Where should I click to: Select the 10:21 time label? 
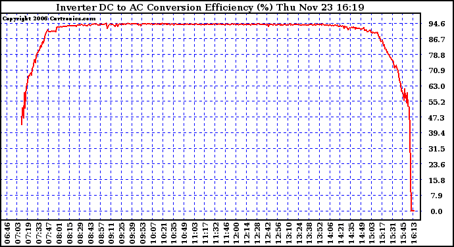[164, 233]
